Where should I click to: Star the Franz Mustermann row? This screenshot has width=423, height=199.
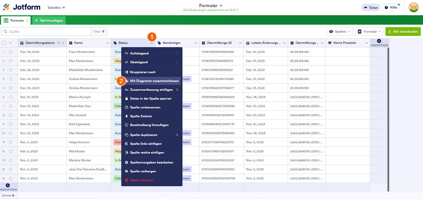[x=11, y=52]
